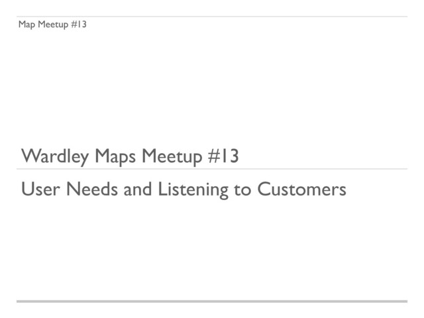Select the word "User" in the subtitle

point(37,189)
